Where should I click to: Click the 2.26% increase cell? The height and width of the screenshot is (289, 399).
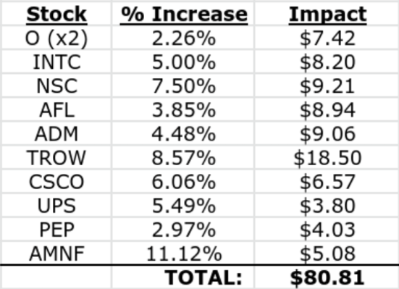[183, 38]
